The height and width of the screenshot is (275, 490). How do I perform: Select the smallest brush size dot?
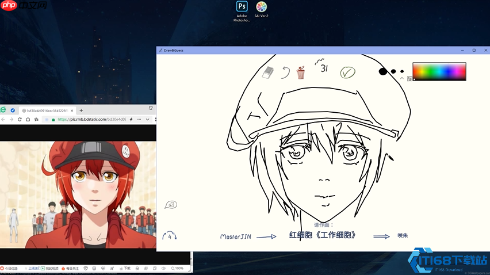[401, 72]
